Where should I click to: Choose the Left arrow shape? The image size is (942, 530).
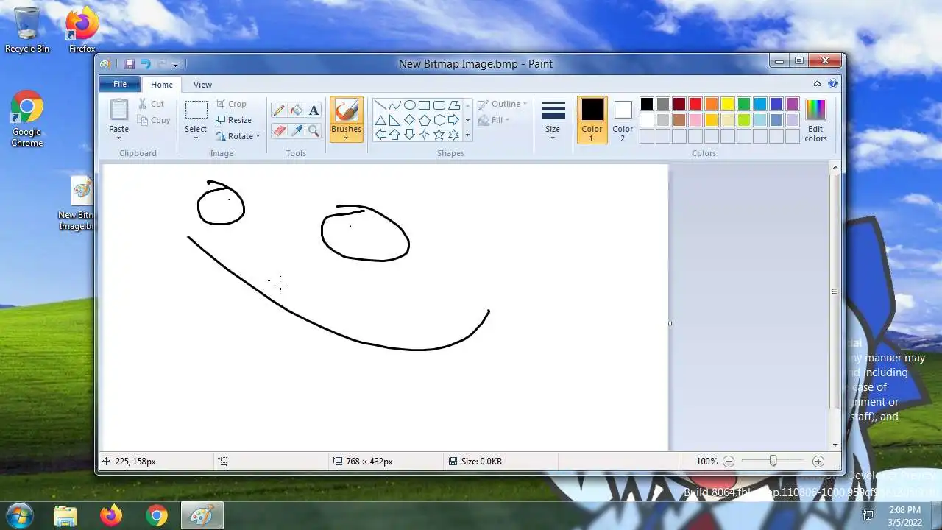pos(380,135)
